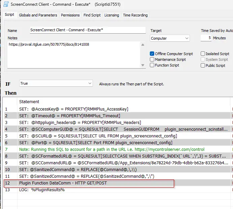
Task: Select step 6 SET @Port@ row
Action: pos(117,143)
